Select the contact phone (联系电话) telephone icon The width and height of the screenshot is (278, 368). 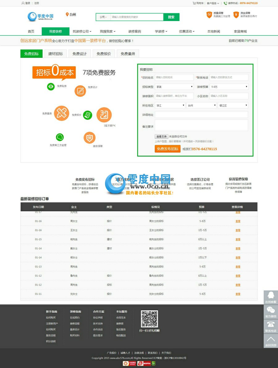click(x=271, y=325)
